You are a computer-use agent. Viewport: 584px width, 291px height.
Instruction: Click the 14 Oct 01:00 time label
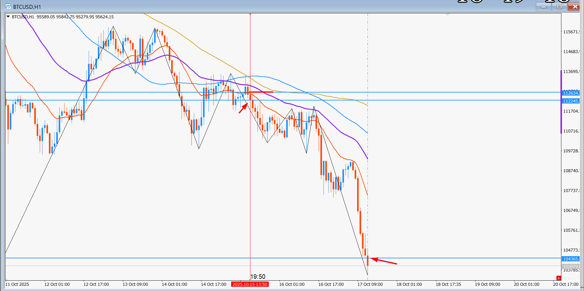[174, 284]
